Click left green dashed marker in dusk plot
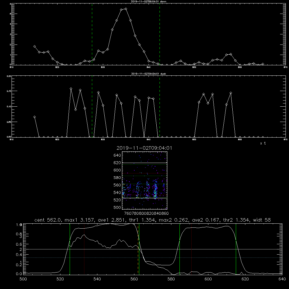The image size is (289, 289). click(x=92, y=106)
